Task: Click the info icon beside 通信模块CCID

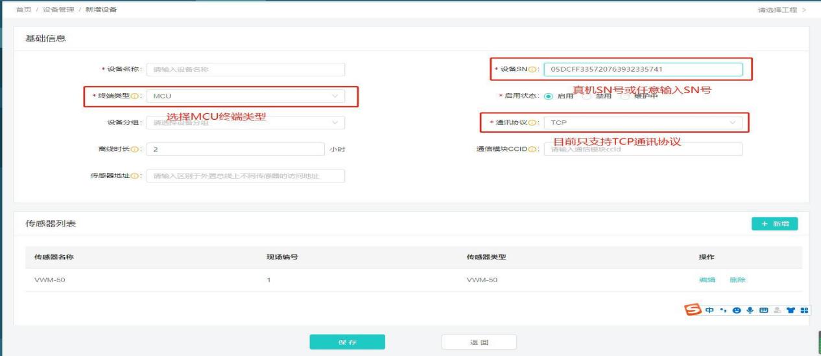Action: coord(535,150)
